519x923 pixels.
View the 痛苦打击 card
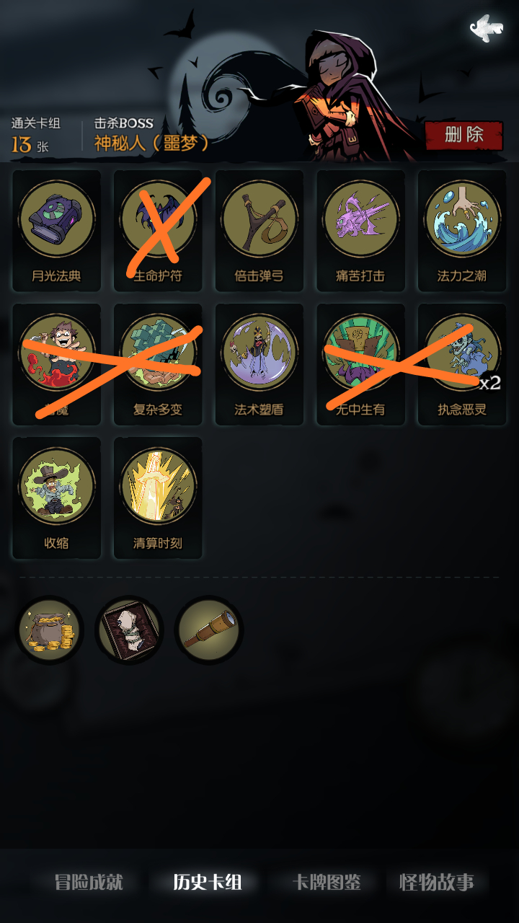tap(360, 231)
